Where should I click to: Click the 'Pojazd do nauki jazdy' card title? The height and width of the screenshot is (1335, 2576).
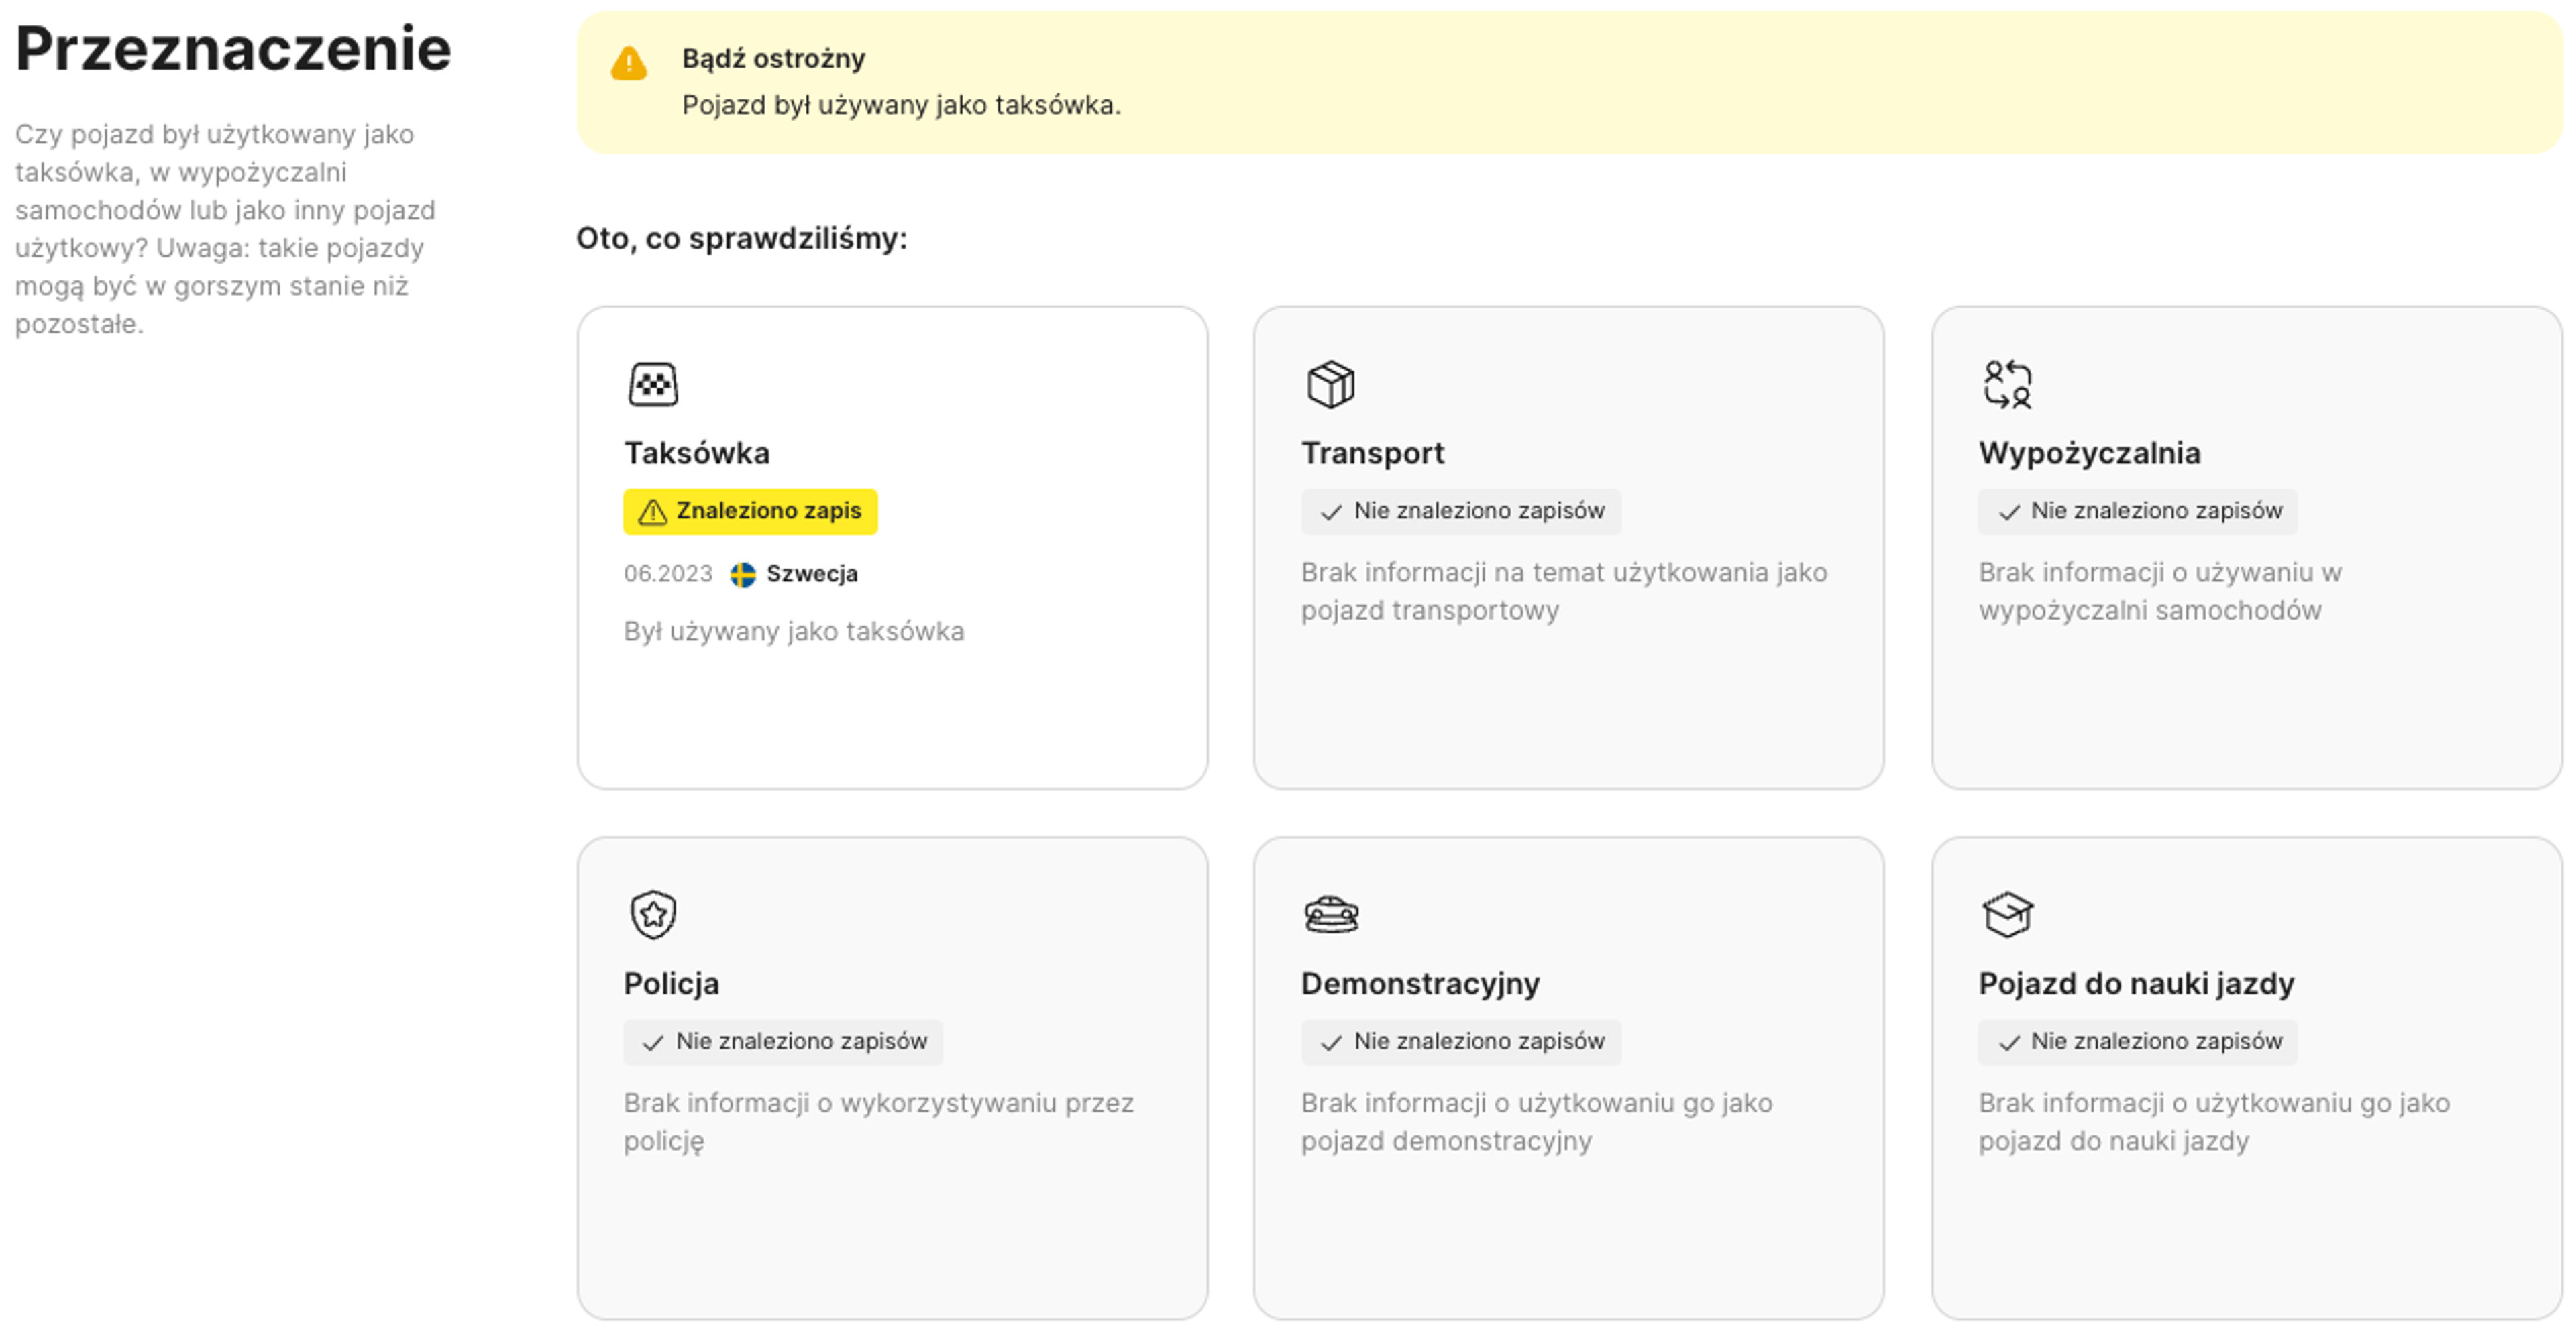point(2136,984)
